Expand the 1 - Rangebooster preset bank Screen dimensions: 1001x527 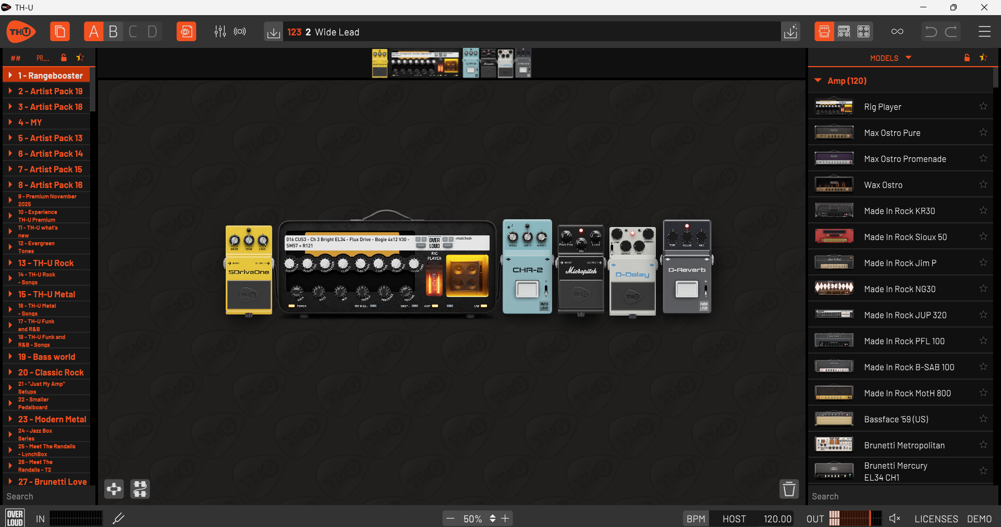pyautogui.click(x=10, y=76)
